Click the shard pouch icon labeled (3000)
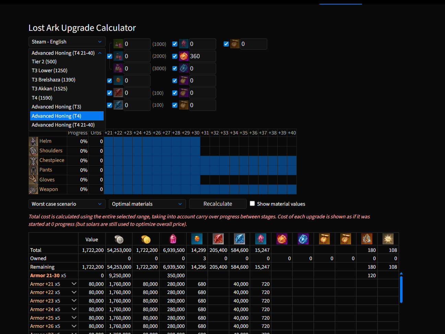The width and height of the screenshot is (445, 334). point(118,68)
